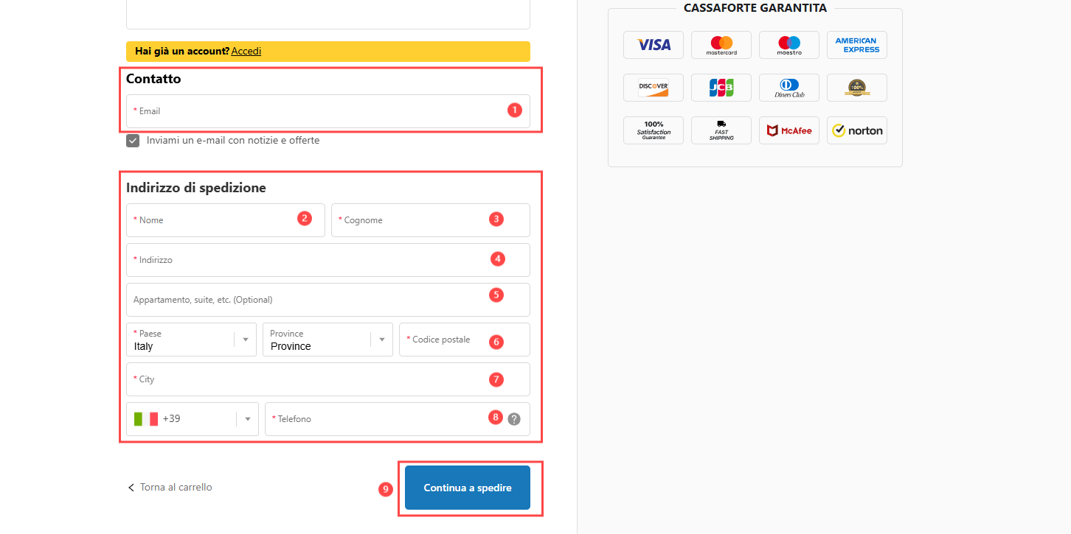Click the Telefono help question mark icon
The height and width of the screenshot is (534, 1071).
click(514, 419)
